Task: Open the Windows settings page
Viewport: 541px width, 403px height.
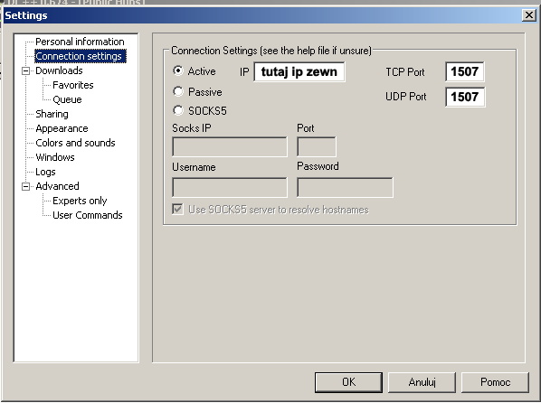Action: point(55,157)
